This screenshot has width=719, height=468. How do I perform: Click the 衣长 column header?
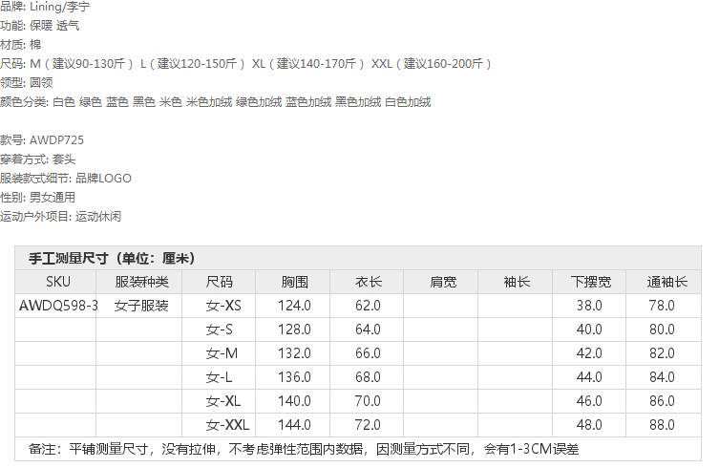click(x=368, y=282)
